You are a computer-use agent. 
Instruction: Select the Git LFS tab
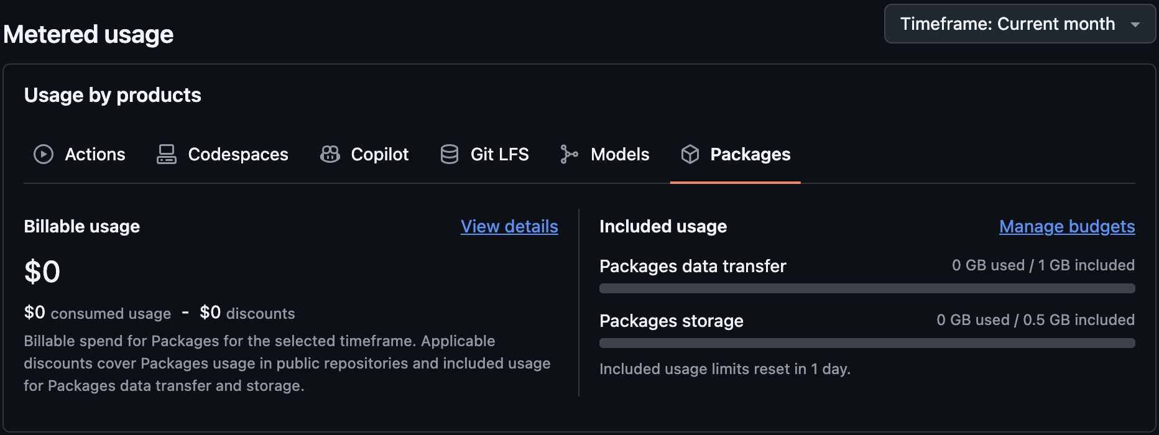click(499, 154)
